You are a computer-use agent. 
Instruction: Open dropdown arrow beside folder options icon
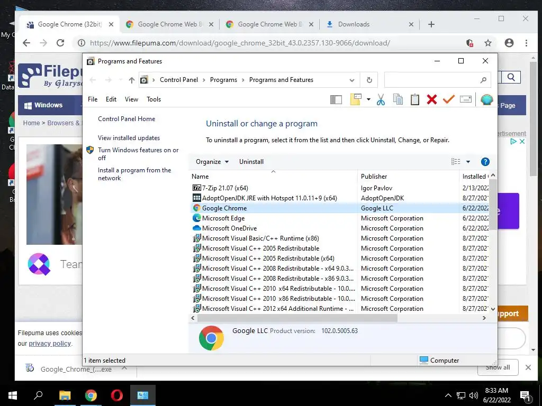click(x=368, y=99)
